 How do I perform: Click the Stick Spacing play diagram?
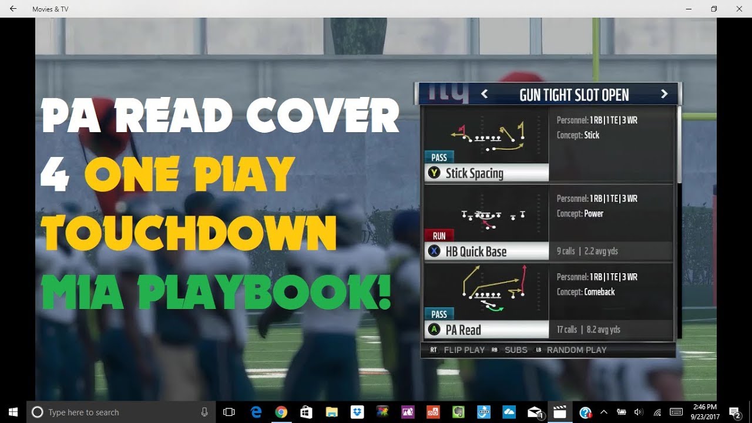pyautogui.click(x=486, y=136)
